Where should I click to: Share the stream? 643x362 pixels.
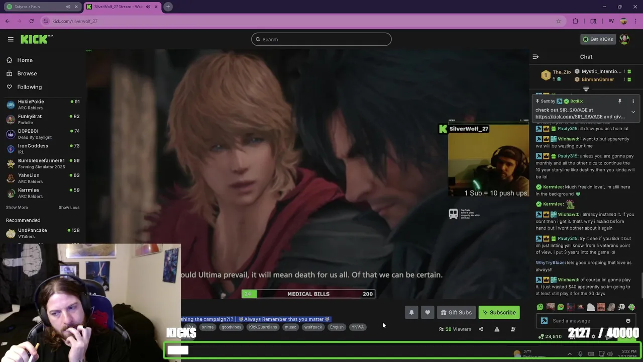pos(481,329)
